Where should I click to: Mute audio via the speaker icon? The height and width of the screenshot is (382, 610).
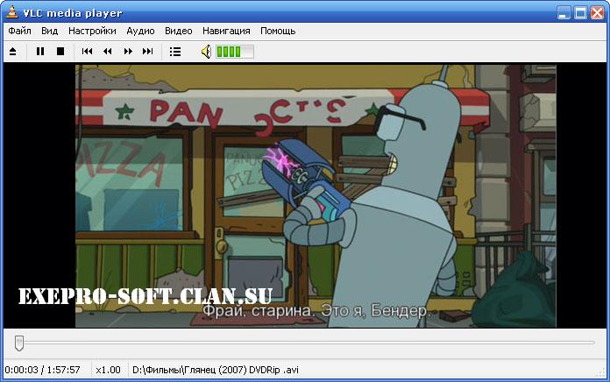click(x=206, y=52)
